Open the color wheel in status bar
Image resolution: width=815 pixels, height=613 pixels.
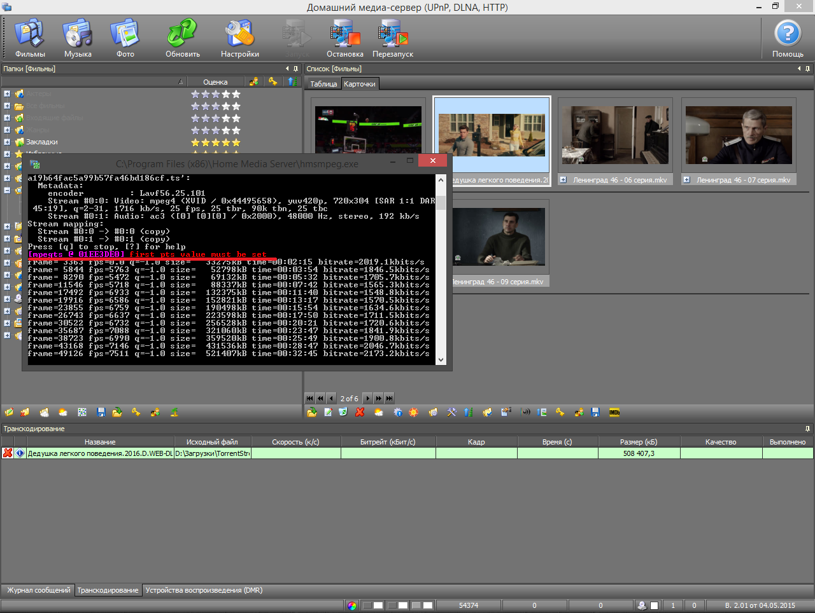(351, 605)
